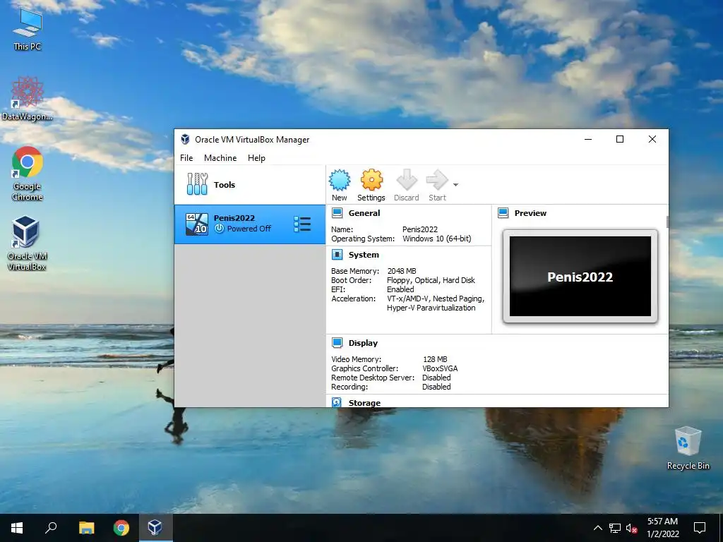Viewport: 723px width, 542px height.
Task: Click the details pane vertical scrollbar
Action: [x=667, y=222]
